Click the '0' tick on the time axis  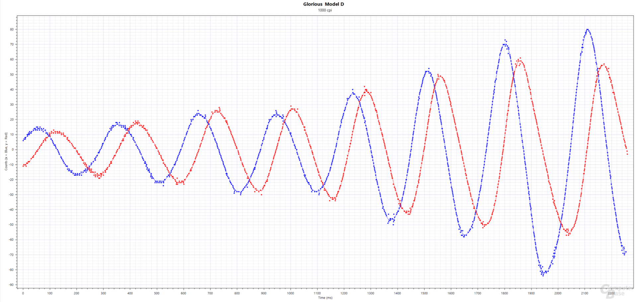click(x=23, y=293)
